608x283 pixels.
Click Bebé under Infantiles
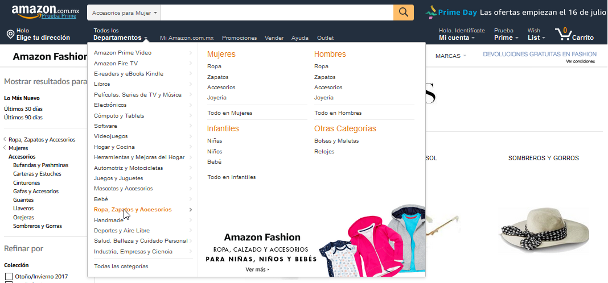pyautogui.click(x=215, y=162)
